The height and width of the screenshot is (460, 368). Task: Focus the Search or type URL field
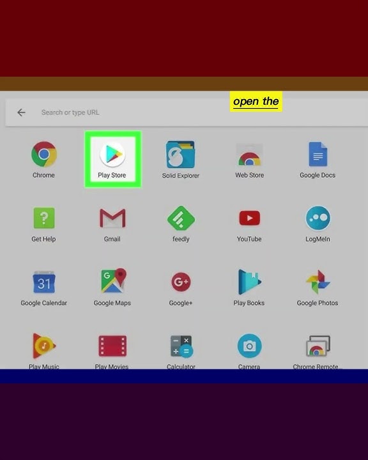pos(187,112)
